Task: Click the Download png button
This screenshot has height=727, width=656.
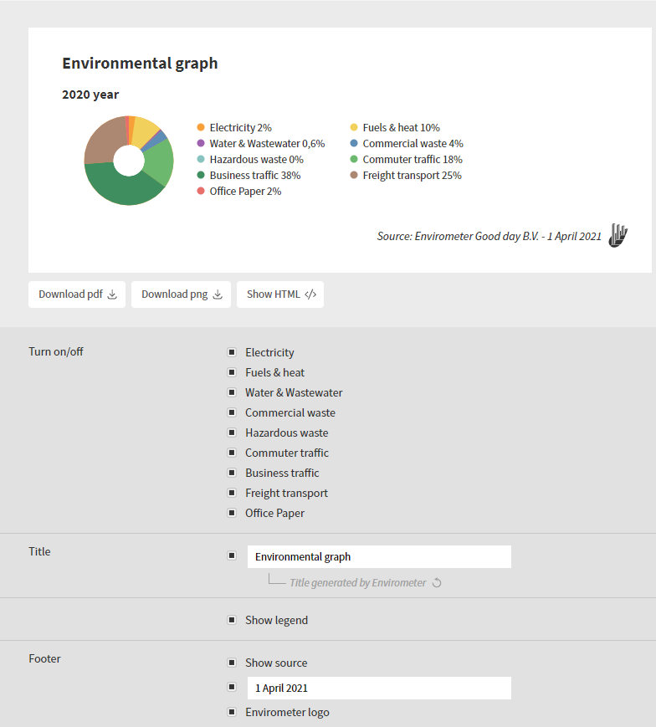Action: (181, 294)
